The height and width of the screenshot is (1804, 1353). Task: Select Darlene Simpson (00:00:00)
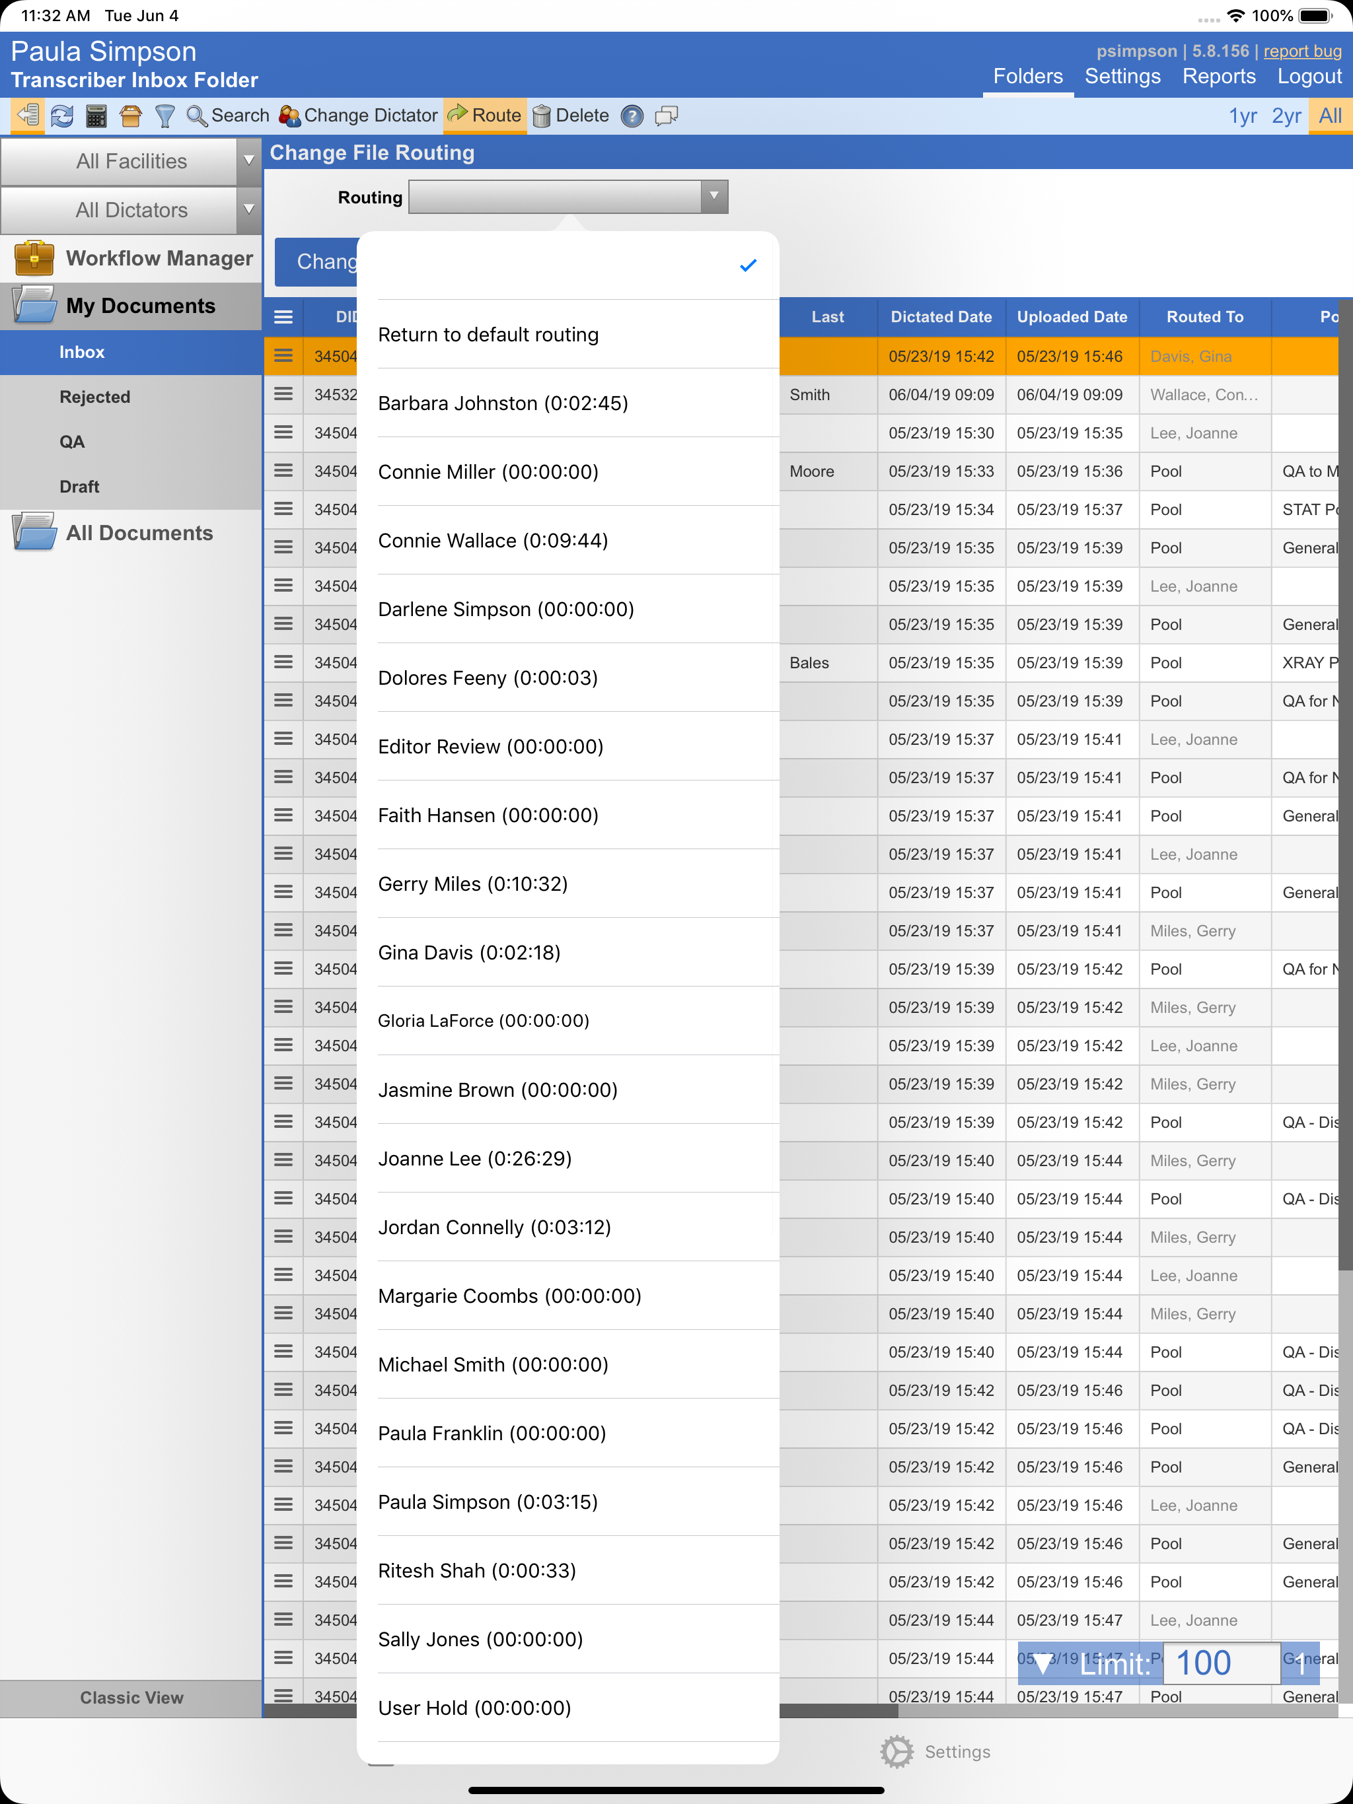(x=568, y=609)
